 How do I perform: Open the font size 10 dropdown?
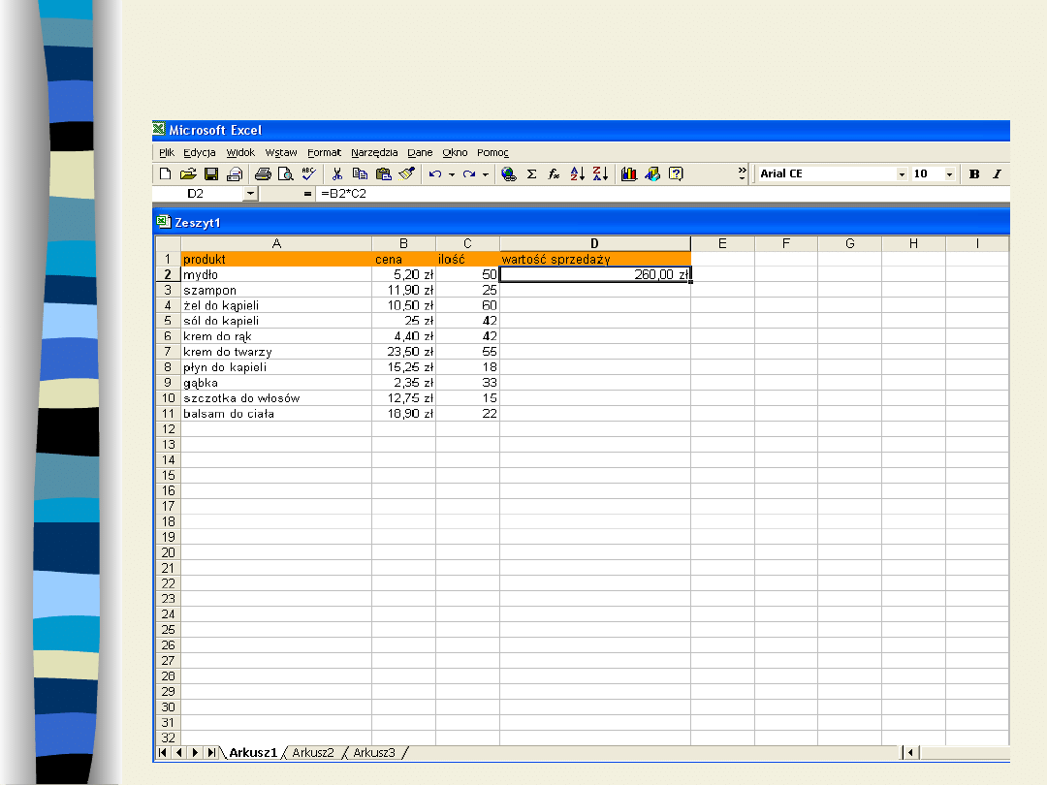tap(949, 174)
